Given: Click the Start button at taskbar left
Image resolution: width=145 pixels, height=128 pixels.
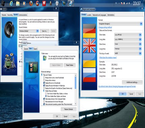Looking at the screenshot, I should click(3, 3).
